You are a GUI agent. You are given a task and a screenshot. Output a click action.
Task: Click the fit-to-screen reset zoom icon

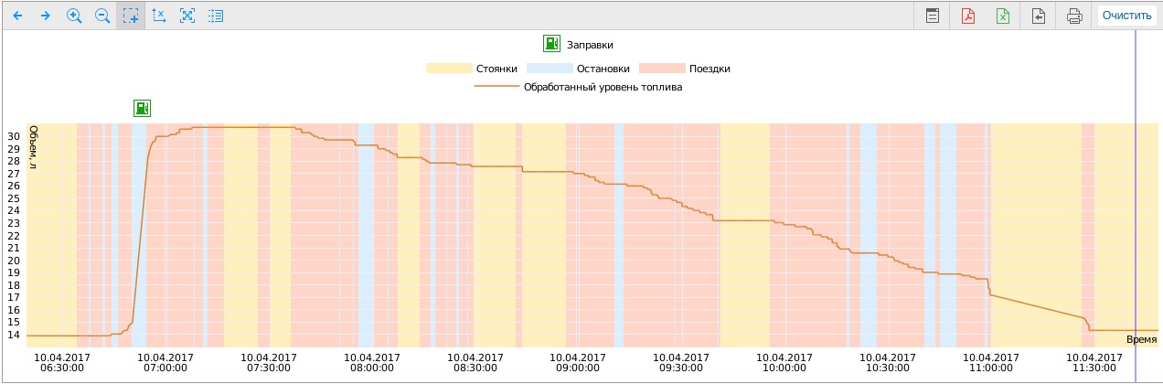coord(187,16)
